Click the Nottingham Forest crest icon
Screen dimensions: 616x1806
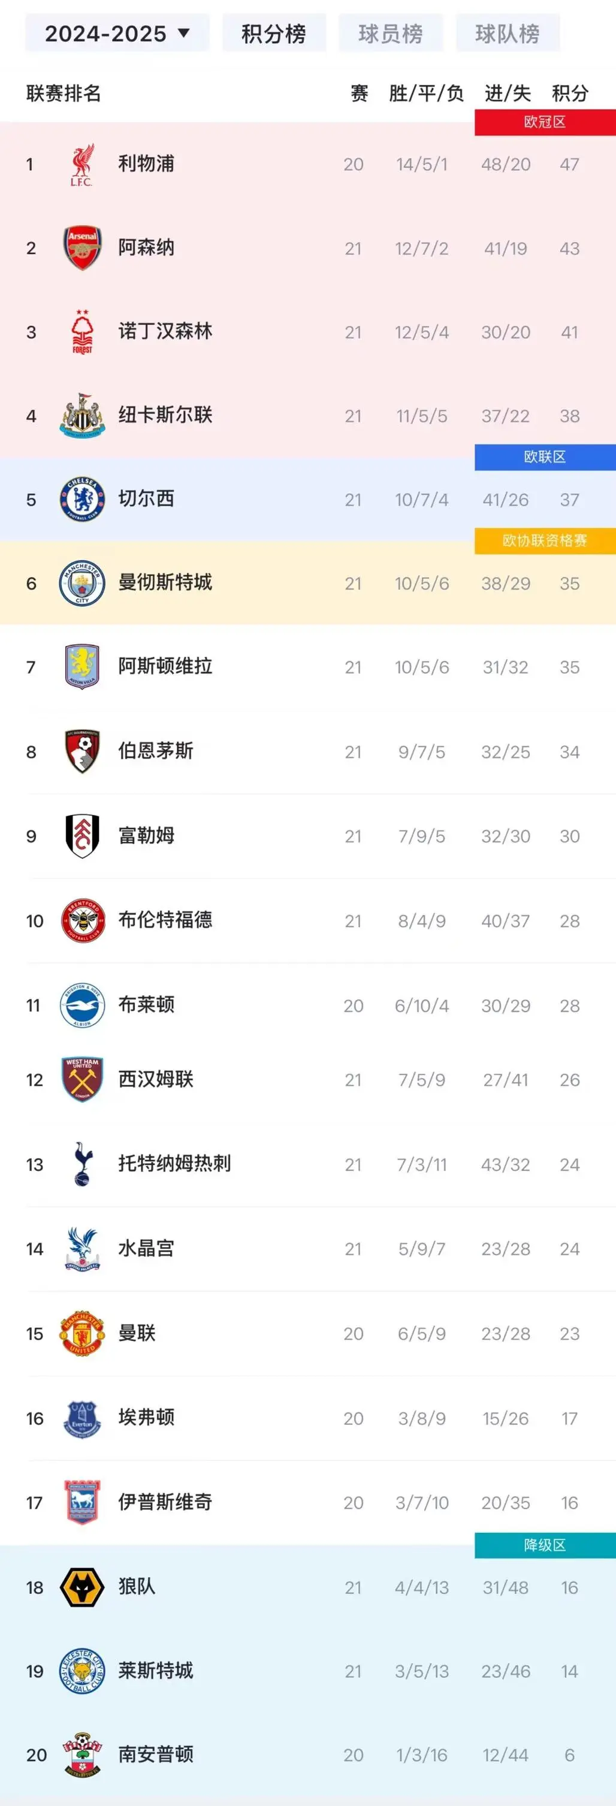tap(82, 331)
